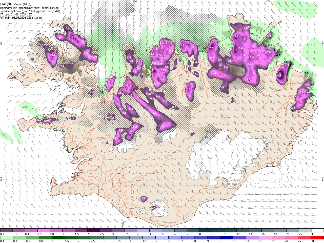Select the darkest green rain-scale swatch at 1
This screenshot has height=243, width=324.
(58, 237)
